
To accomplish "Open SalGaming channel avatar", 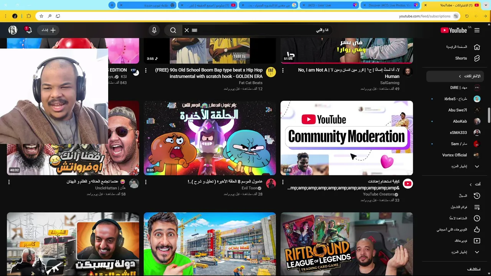I will point(408,72).
